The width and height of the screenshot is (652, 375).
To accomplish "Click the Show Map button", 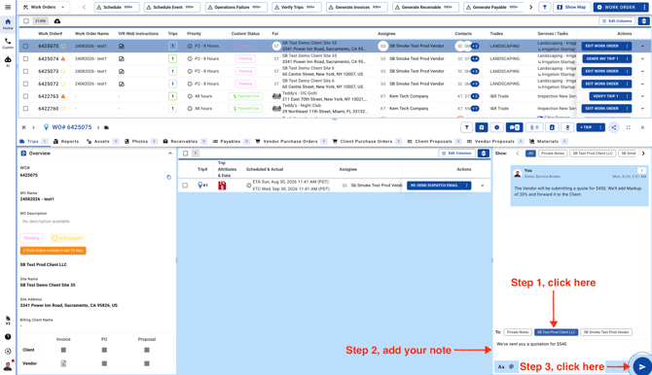I will [572, 7].
